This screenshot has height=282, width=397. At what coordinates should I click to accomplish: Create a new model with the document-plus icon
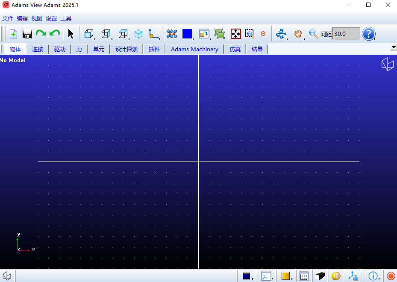[x=13, y=34]
